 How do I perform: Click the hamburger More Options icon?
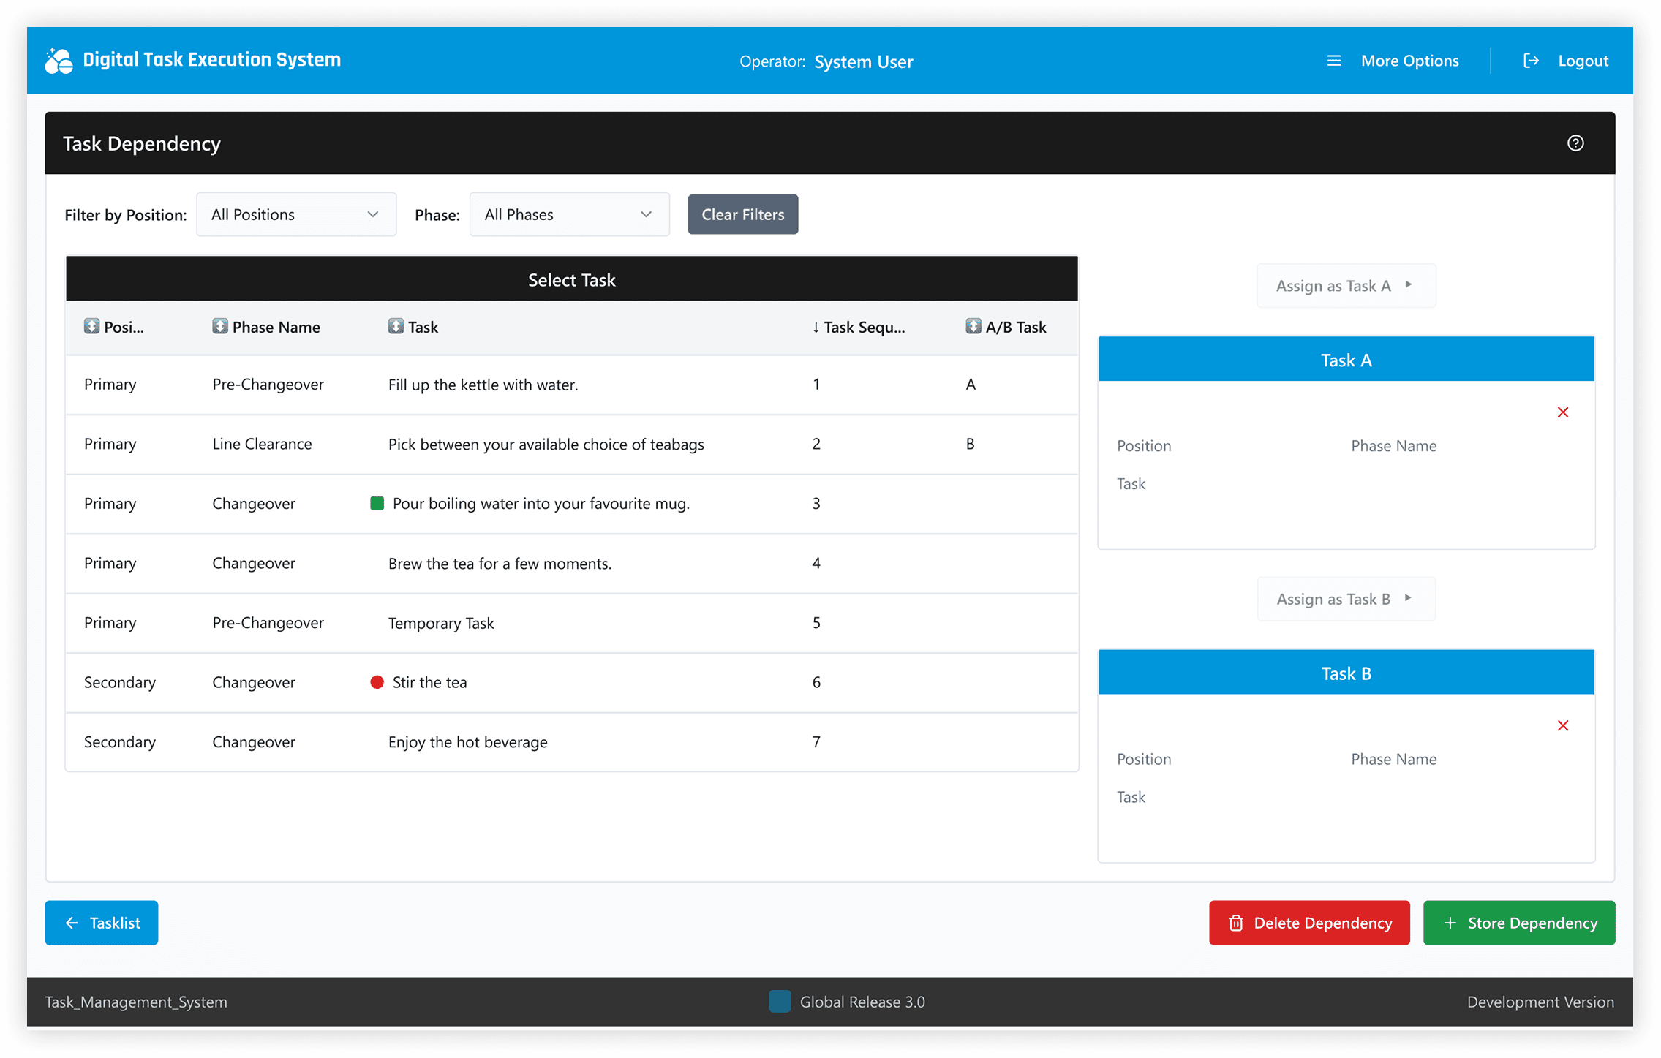tap(1333, 61)
